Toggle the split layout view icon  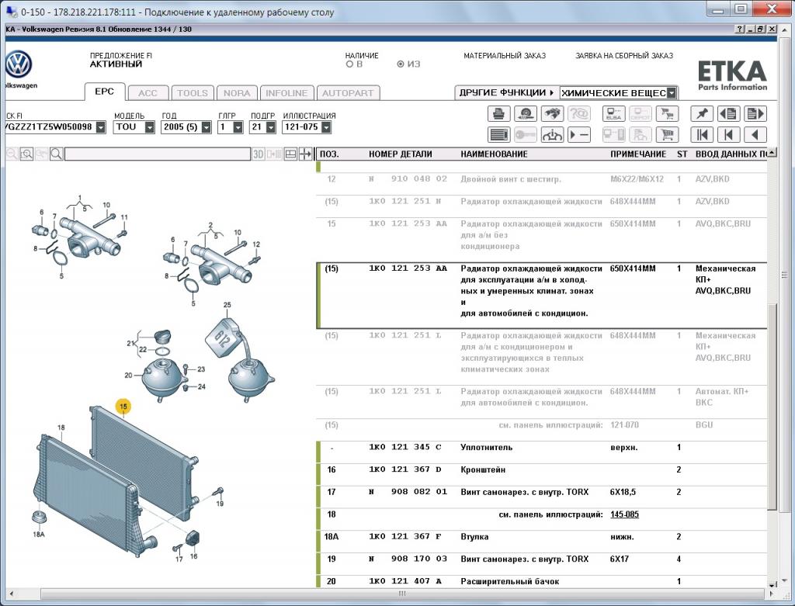[290, 154]
